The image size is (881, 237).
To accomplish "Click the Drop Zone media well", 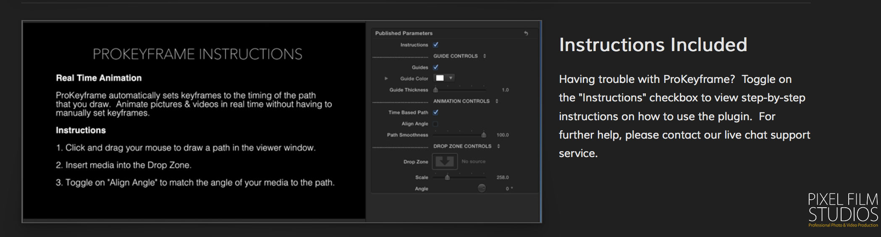I will [x=445, y=162].
